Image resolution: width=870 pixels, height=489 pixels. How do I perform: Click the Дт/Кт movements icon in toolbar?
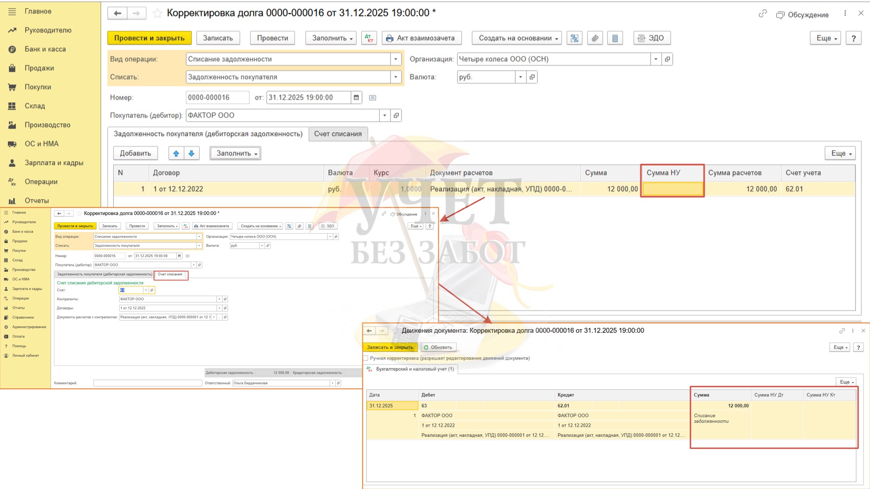(x=369, y=38)
